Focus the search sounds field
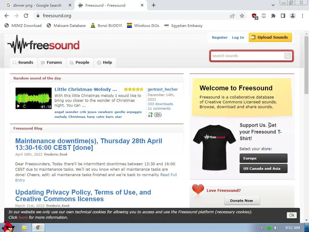The height and width of the screenshot is (232, 309). [247, 56]
